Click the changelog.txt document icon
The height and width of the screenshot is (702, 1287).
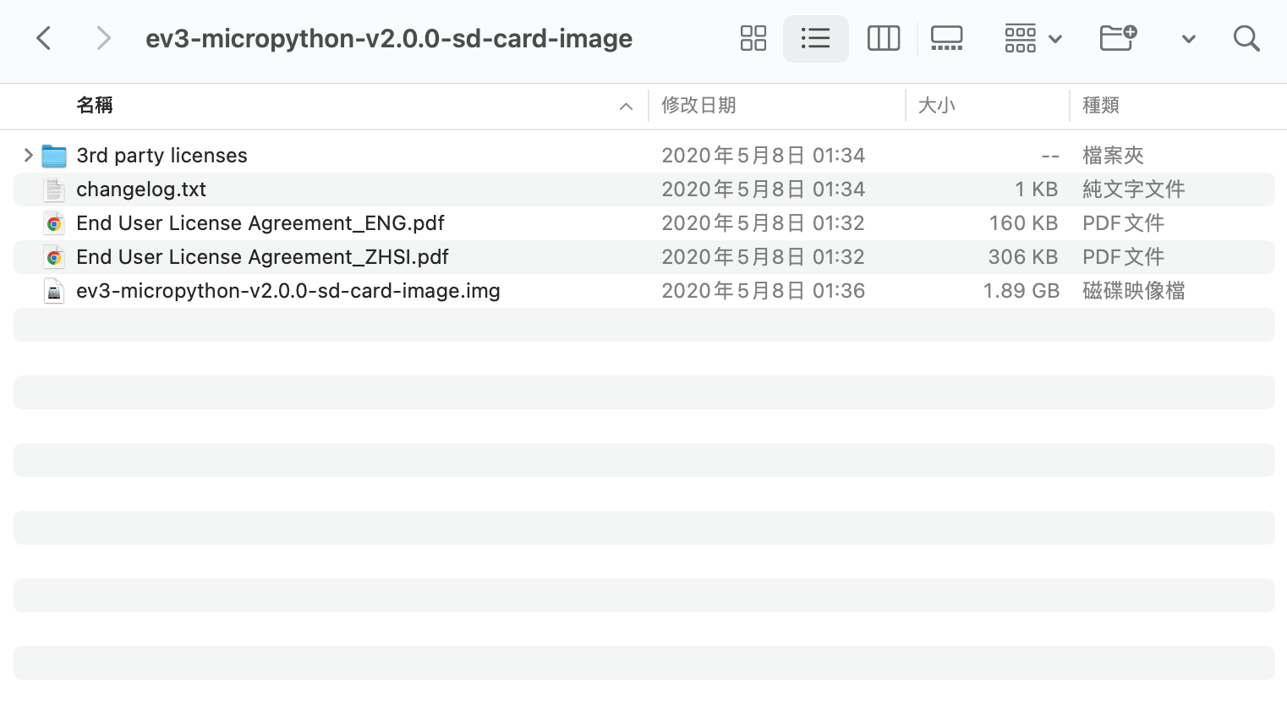pyautogui.click(x=53, y=189)
